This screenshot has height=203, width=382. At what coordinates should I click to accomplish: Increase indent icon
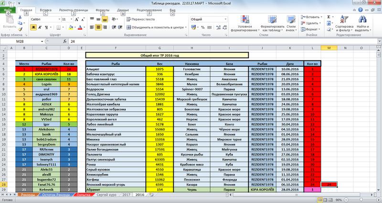pos(120,28)
